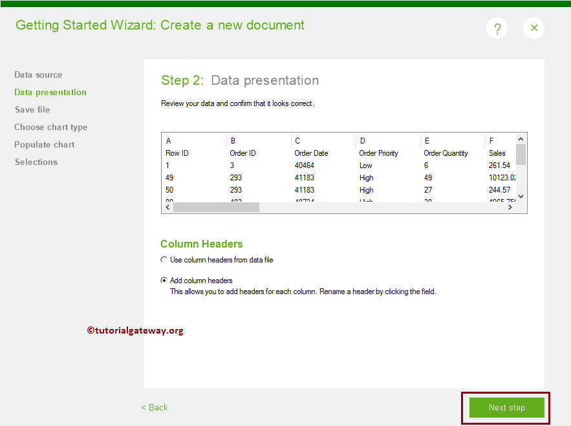
Task: Click the Next step button
Action: coord(506,407)
